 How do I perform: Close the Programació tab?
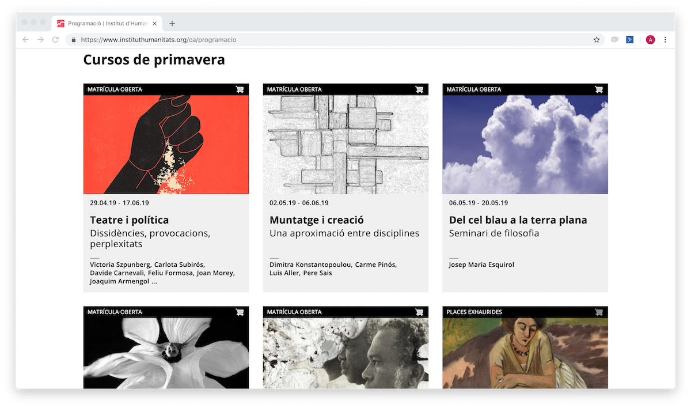tap(154, 24)
